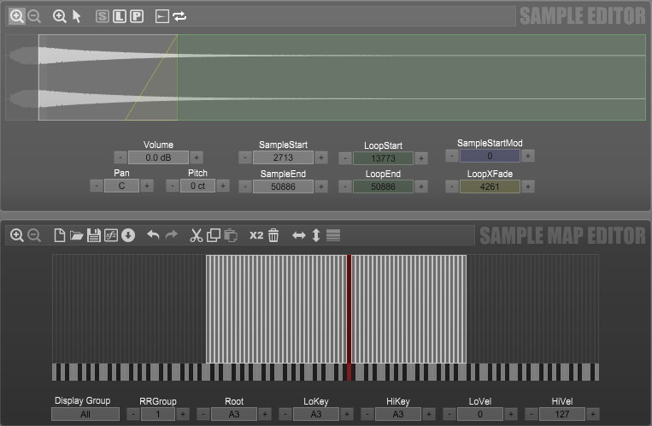Select the pointer arrow tool in Sample Editor
The height and width of the screenshot is (426, 652).
point(77,16)
